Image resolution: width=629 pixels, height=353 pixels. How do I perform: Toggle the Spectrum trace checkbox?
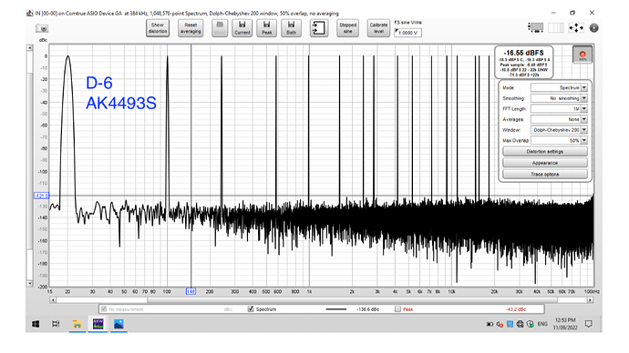(251, 309)
